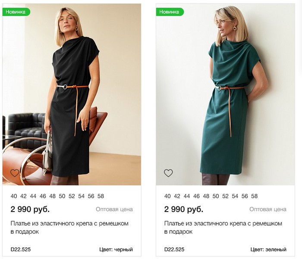Open black dress title link

pyautogui.click(x=69, y=228)
